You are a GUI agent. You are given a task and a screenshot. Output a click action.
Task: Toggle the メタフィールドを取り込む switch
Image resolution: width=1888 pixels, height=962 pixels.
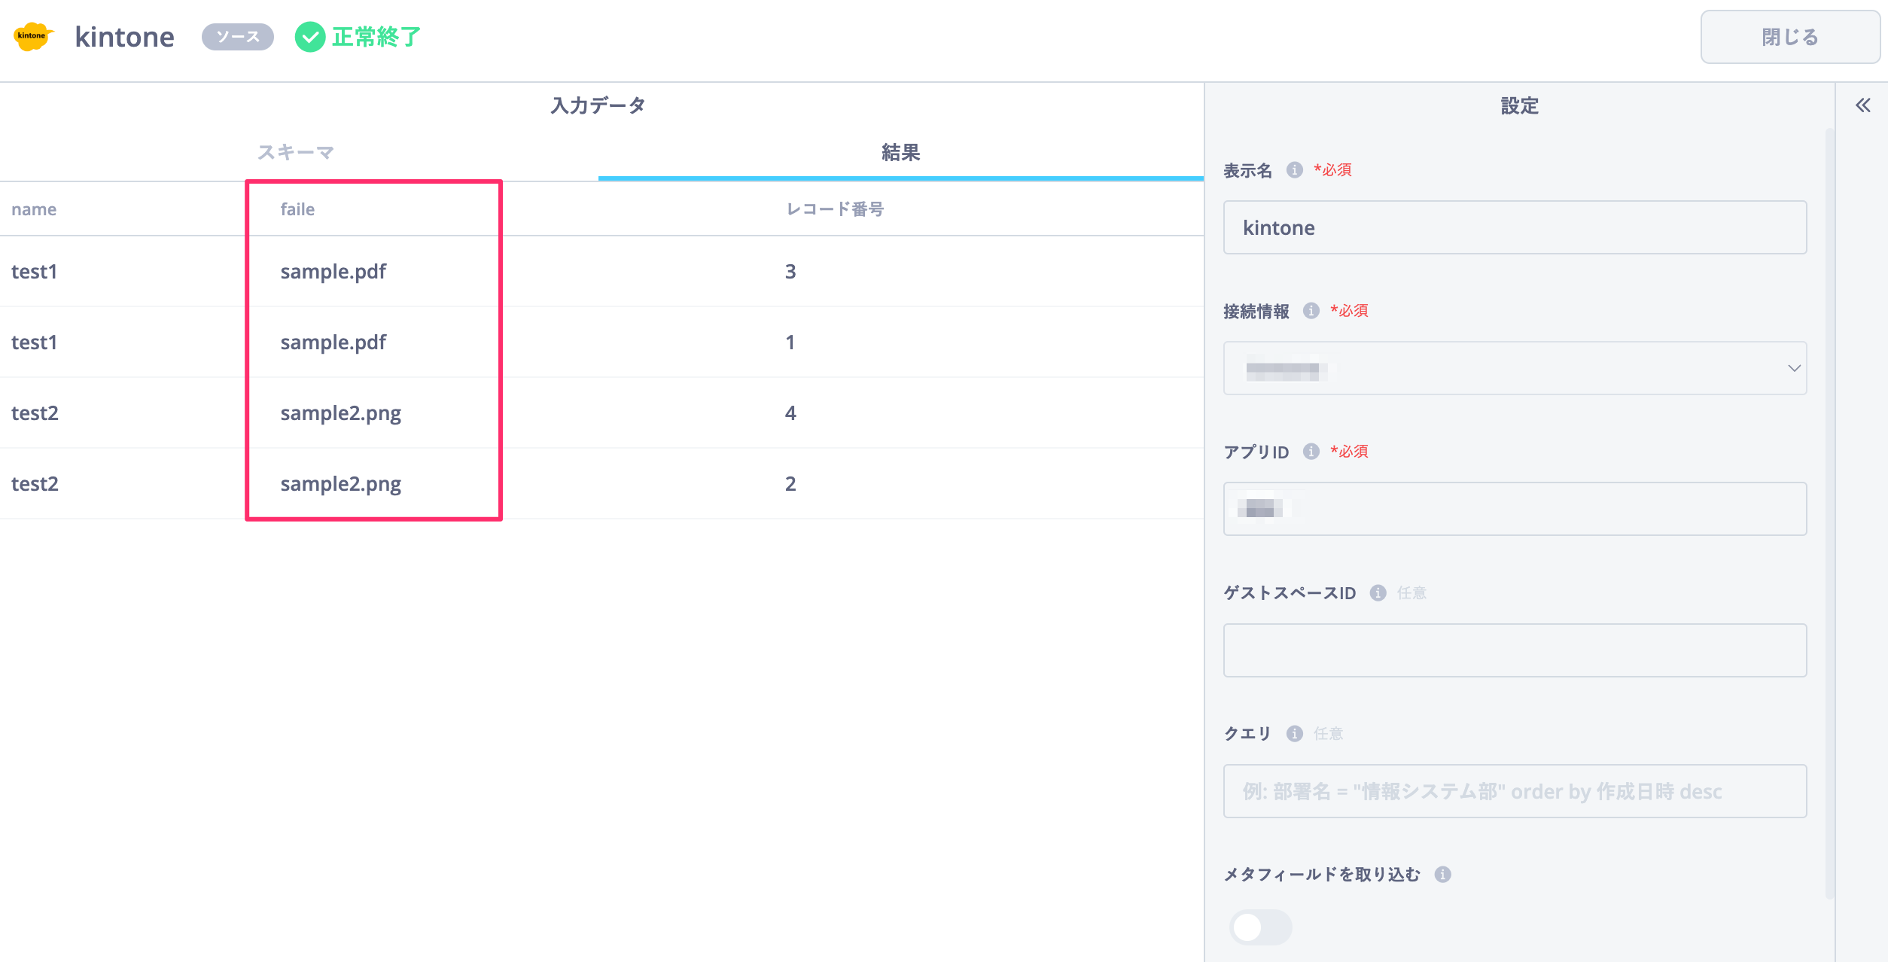tap(1260, 927)
